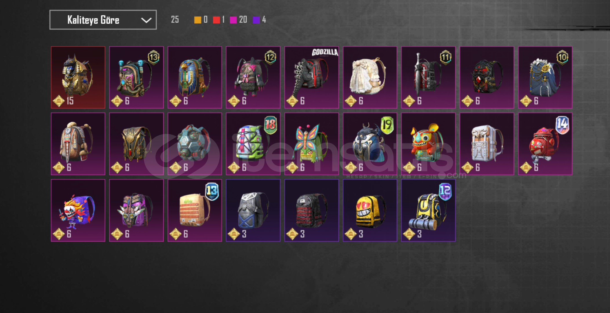Select the white lace dress backpack
This screenshot has height=313, width=610.
pyautogui.click(x=370, y=77)
